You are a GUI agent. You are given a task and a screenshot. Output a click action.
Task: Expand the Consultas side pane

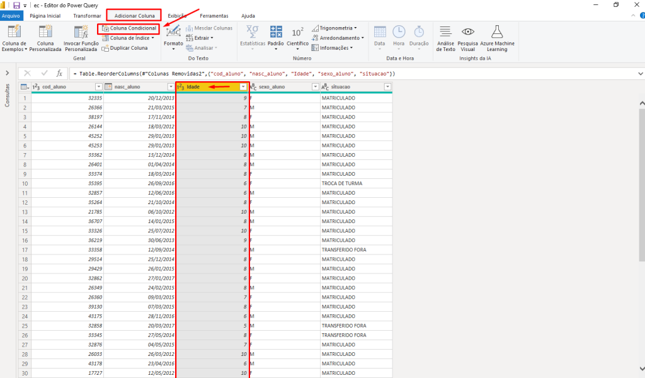(x=7, y=73)
